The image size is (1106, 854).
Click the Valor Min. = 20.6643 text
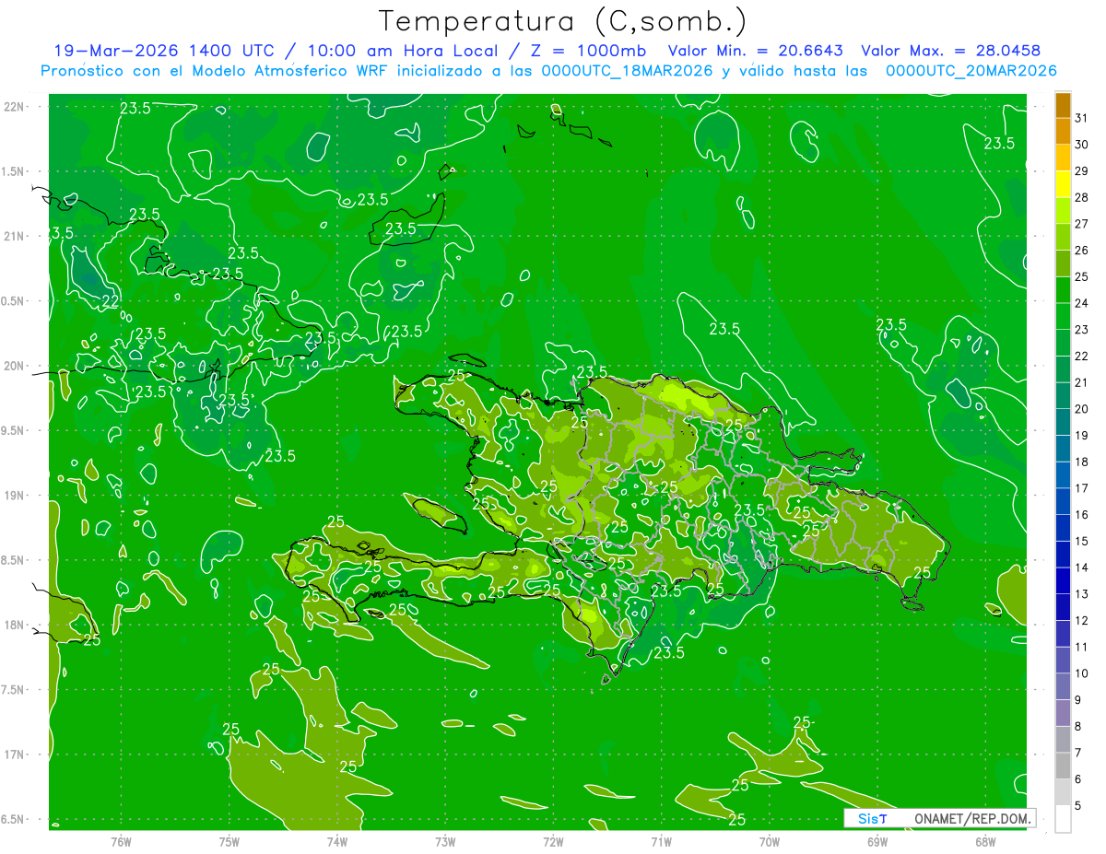coord(755,51)
